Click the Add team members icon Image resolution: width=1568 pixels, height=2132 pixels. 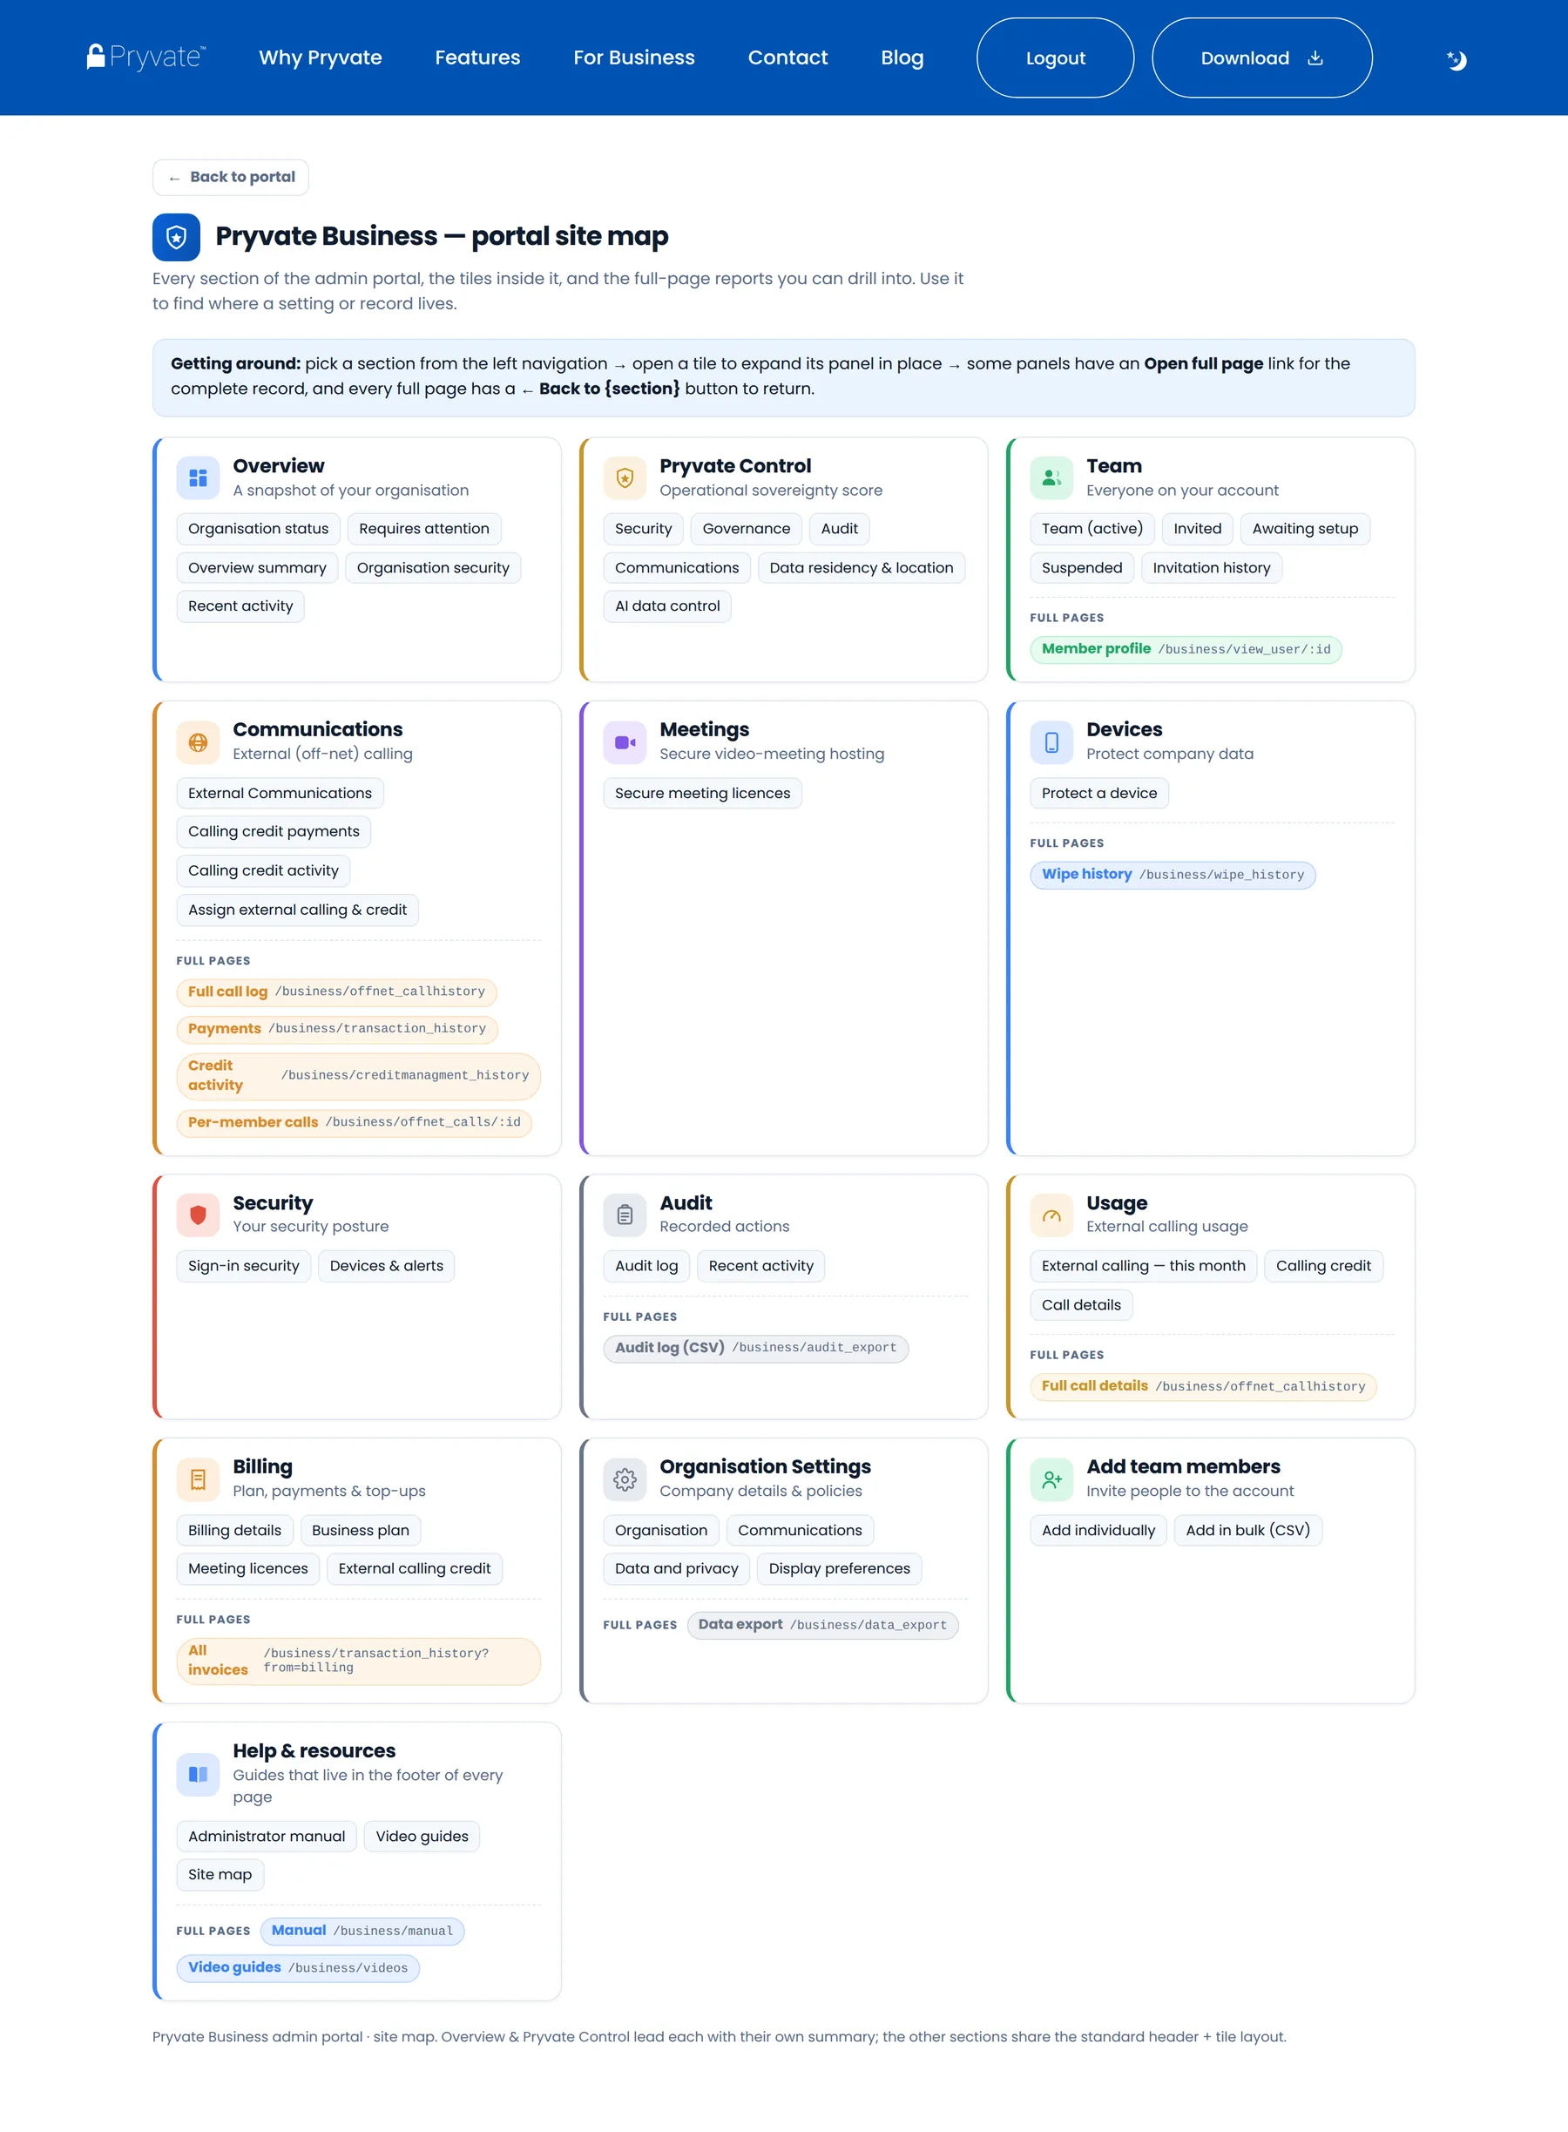[x=1051, y=1479]
